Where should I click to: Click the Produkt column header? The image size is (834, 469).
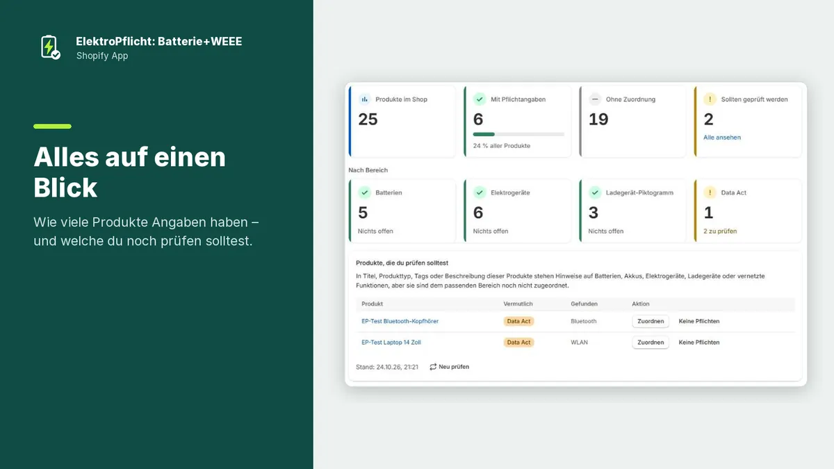373,304
